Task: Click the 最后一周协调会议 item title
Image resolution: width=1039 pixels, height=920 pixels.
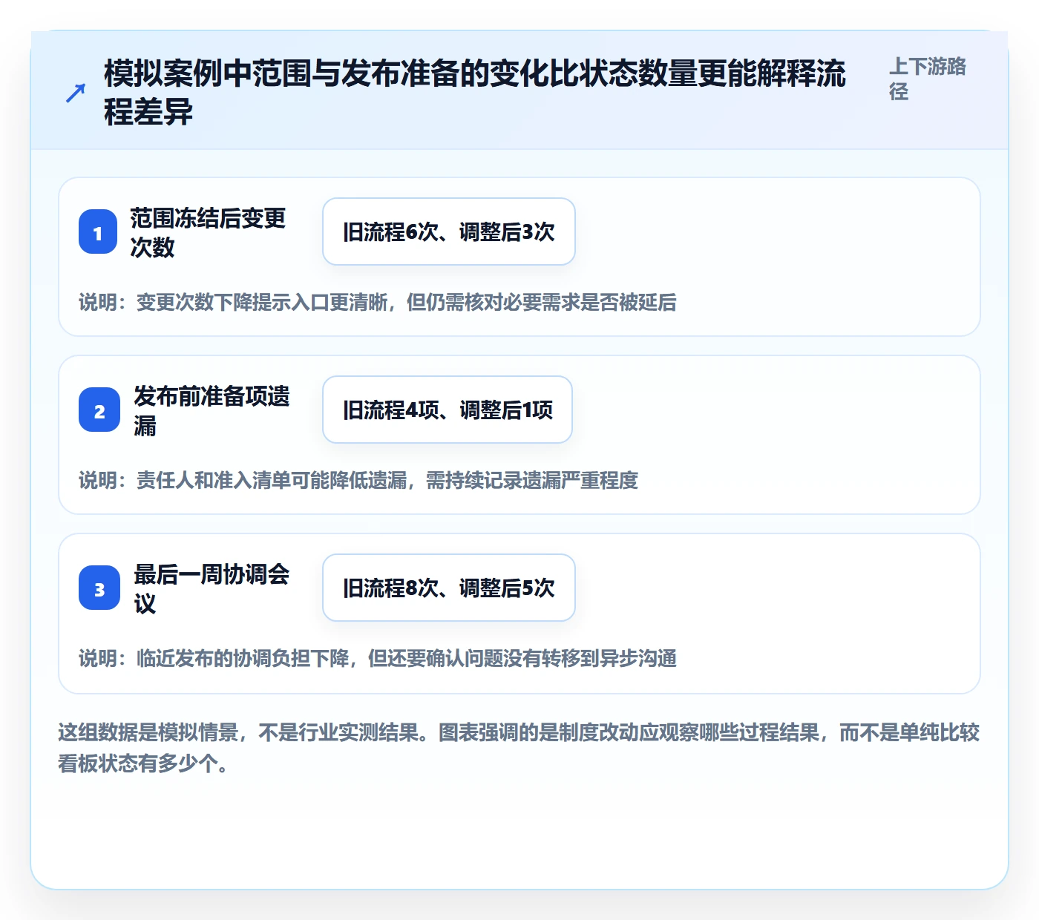Action: coord(212,588)
